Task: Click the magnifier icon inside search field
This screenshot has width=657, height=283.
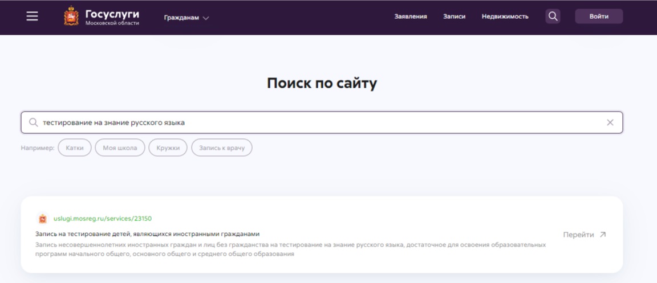Action: click(34, 122)
